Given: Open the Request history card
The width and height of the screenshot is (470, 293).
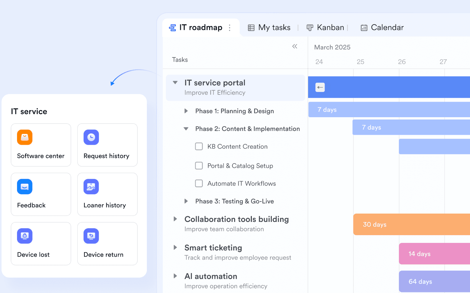Looking at the screenshot, I should pyautogui.click(x=108, y=145).
